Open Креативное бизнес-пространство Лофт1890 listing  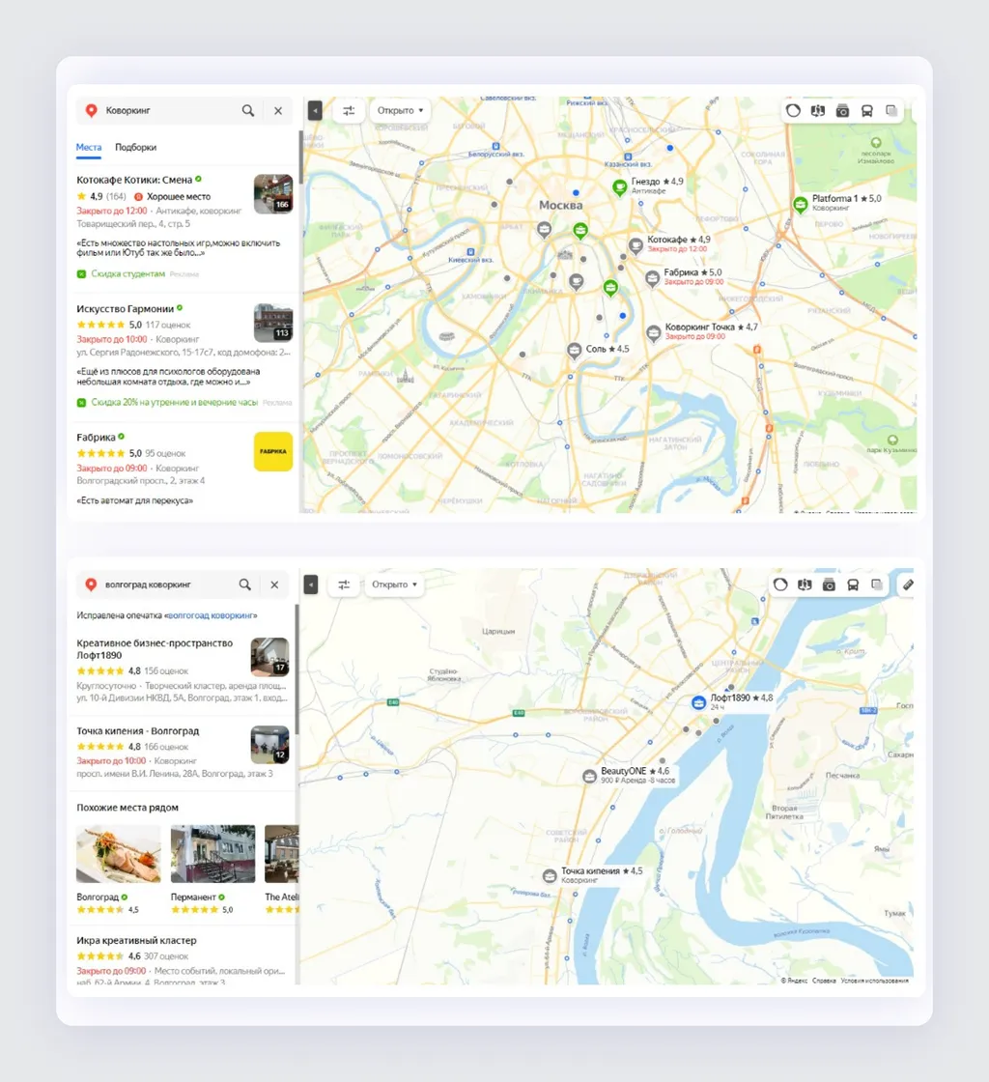click(155, 648)
